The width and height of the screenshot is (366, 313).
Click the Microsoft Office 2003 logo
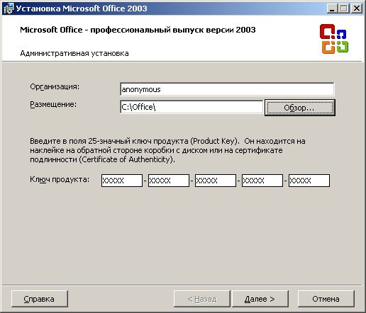[334, 39]
